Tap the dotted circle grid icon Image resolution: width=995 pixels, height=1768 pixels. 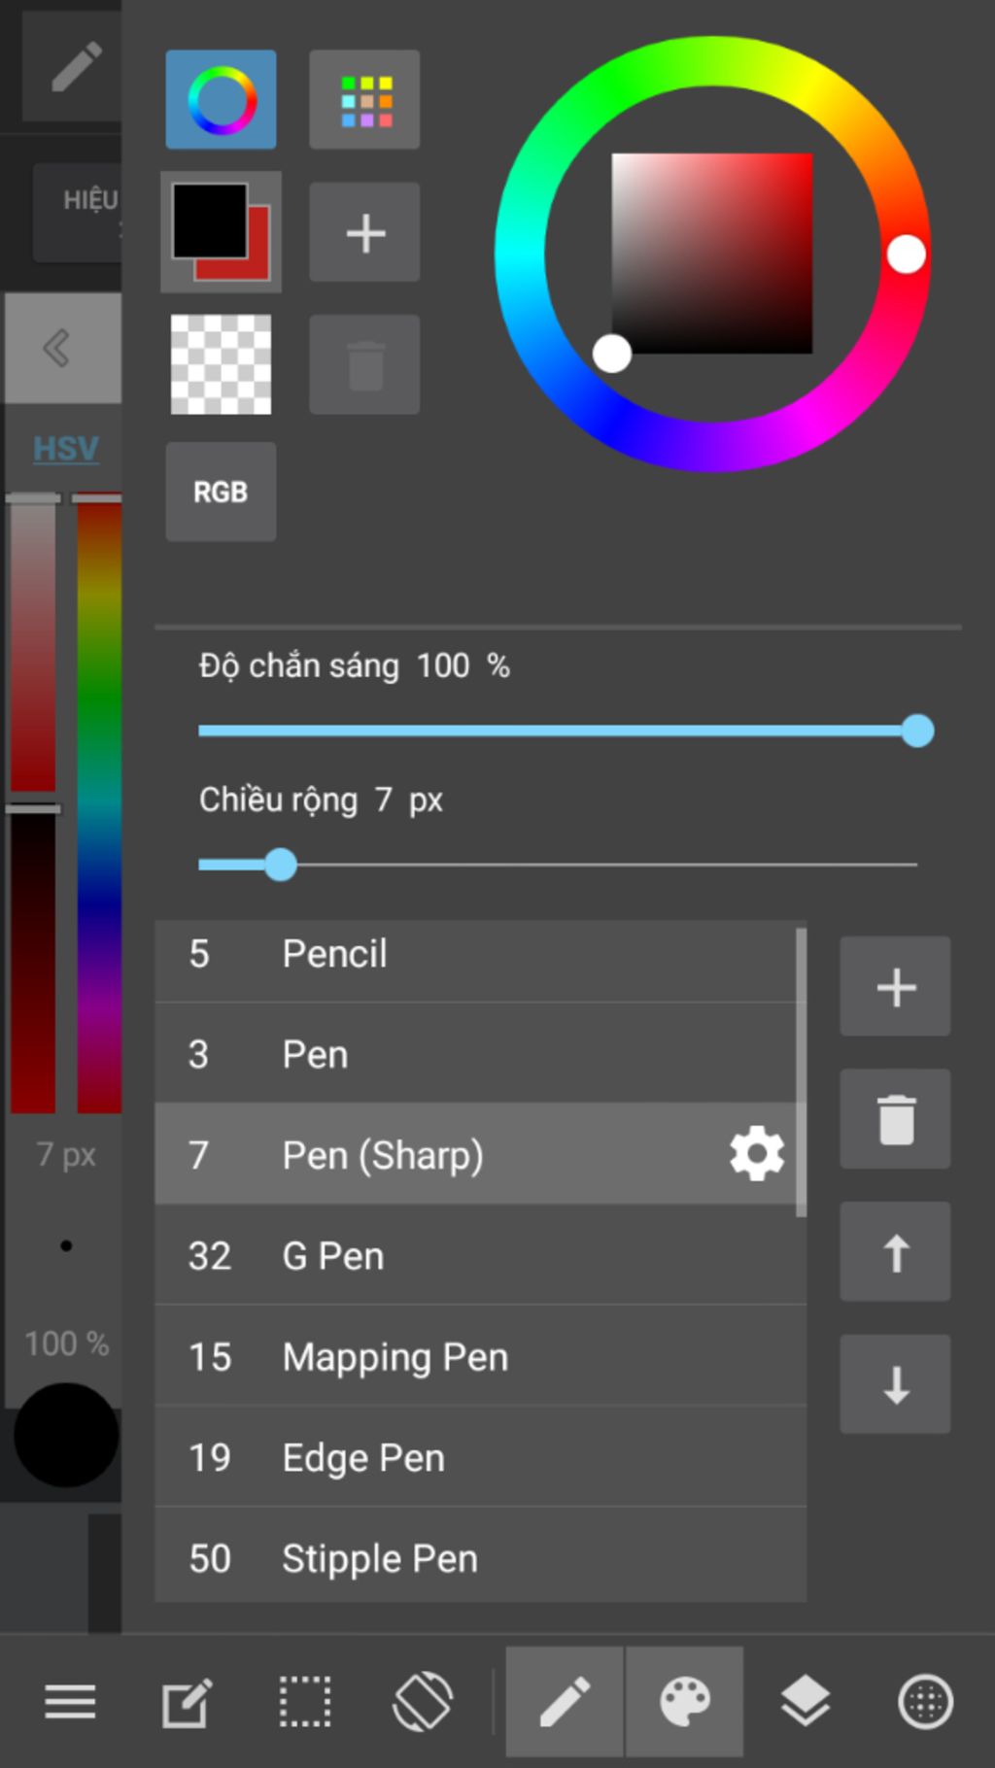[x=925, y=1701]
